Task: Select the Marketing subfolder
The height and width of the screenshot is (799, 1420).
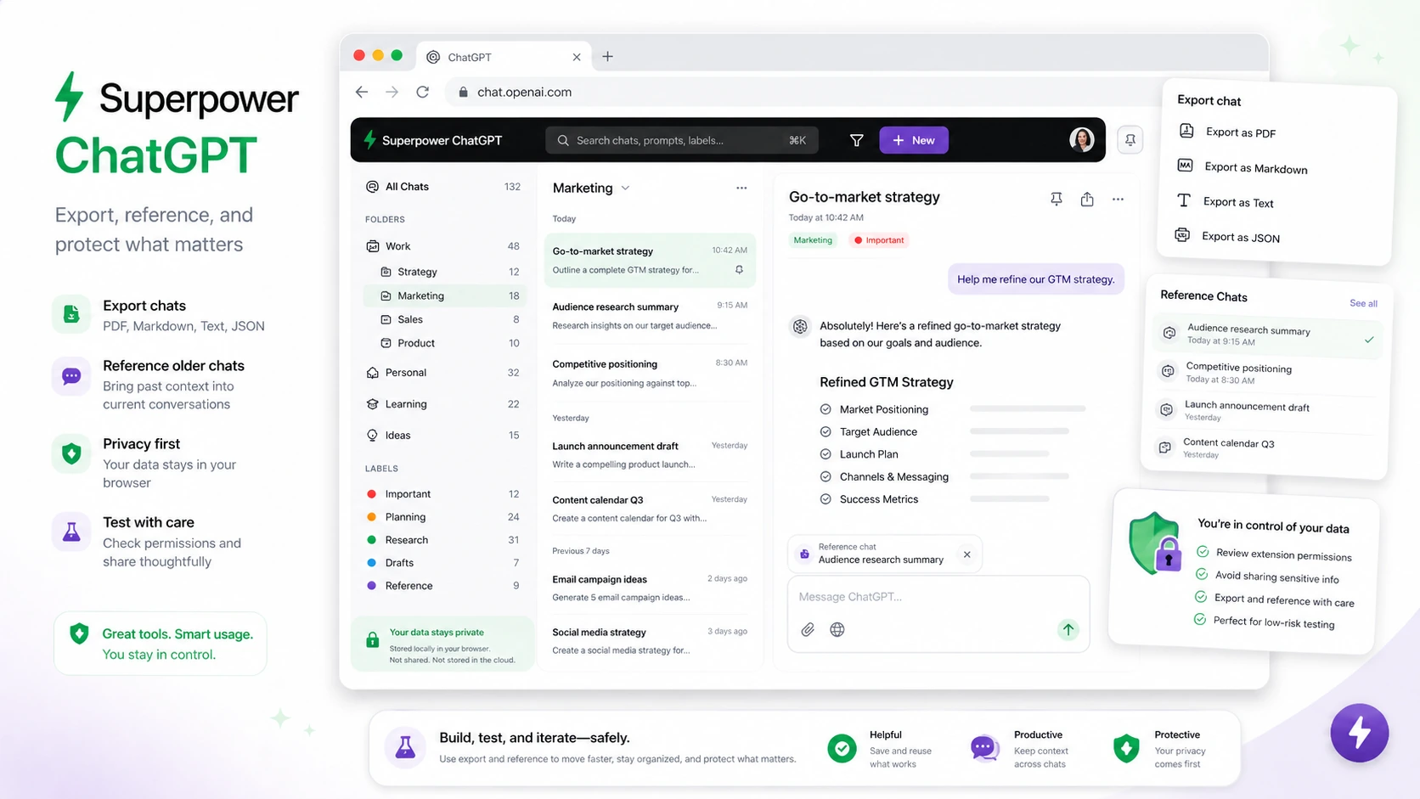Action: tap(443, 295)
